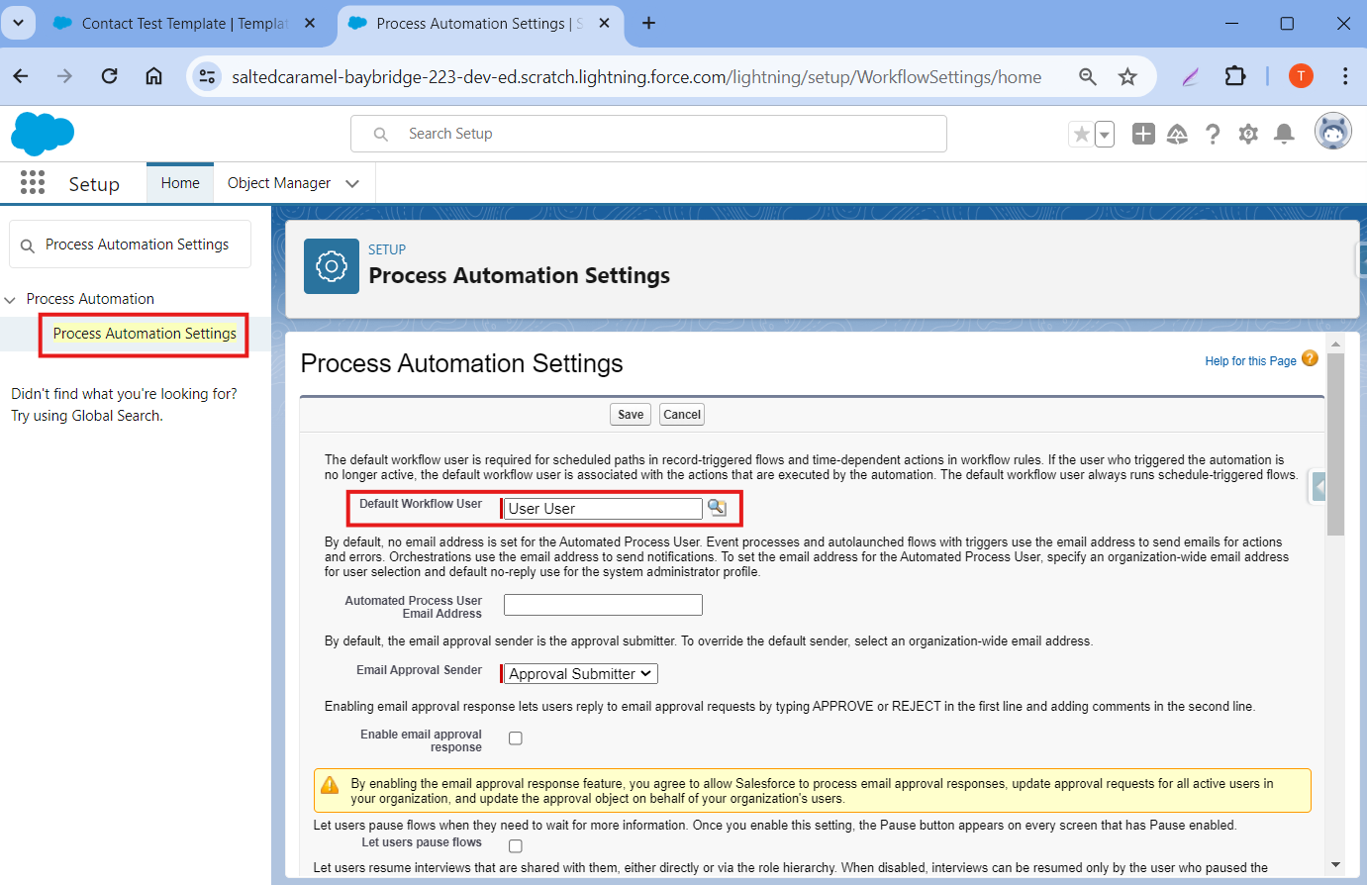Viewport: 1367px width, 885px height.
Task: Click the orange Help for this Page icon
Action: click(x=1310, y=359)
